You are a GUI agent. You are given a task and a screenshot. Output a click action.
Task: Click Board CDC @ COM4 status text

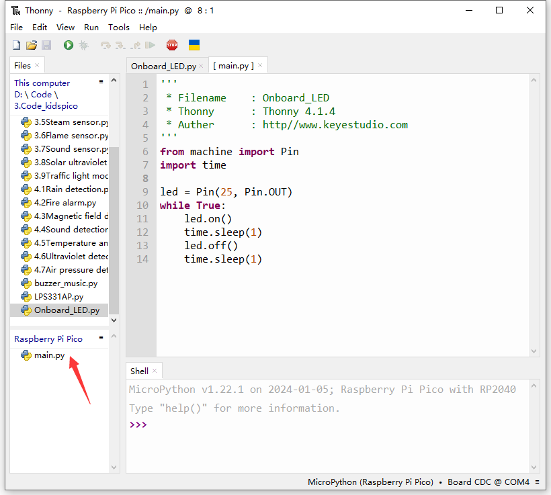[x=489, y=482]
